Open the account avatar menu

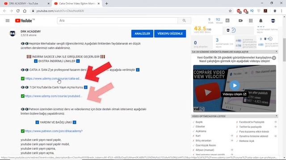[x=273, y=21]
